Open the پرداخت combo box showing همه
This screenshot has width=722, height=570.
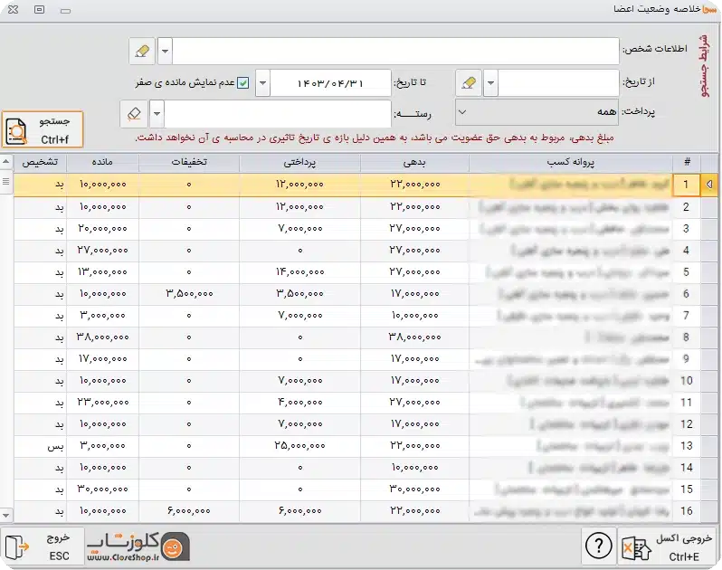point(537,112)
